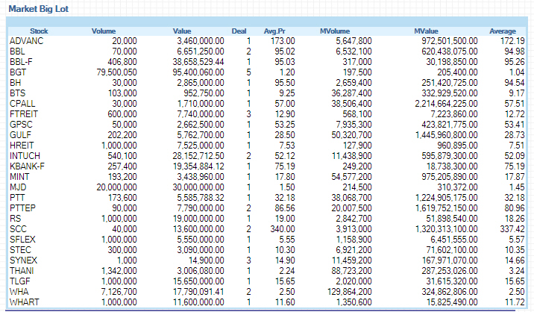Click the MVolume column header
Image resolution: width=534 pixels, height=312 pixels.
335,31
